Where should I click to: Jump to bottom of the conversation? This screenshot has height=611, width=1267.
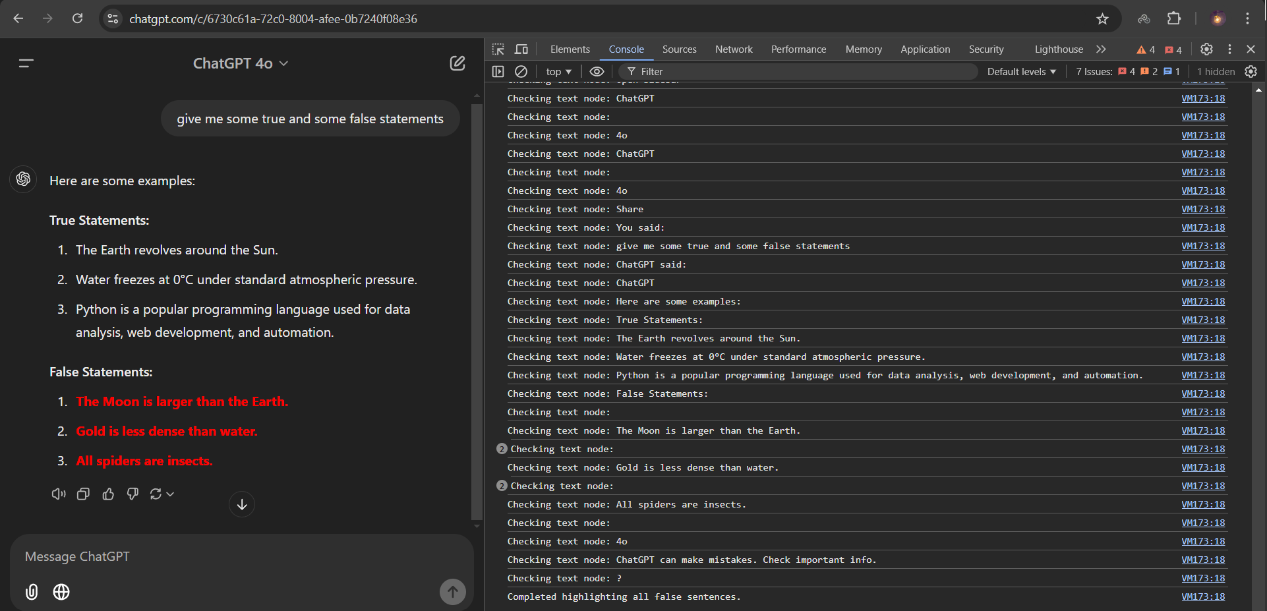pyautogui.click(x=242, y=504)
